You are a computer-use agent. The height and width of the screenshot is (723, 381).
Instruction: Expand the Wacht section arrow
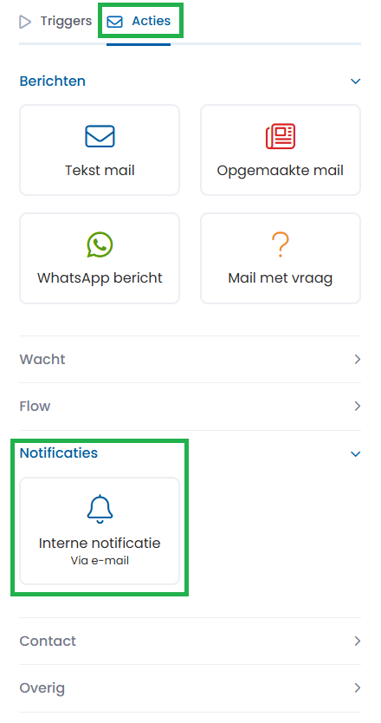click(x=357, y=360)
